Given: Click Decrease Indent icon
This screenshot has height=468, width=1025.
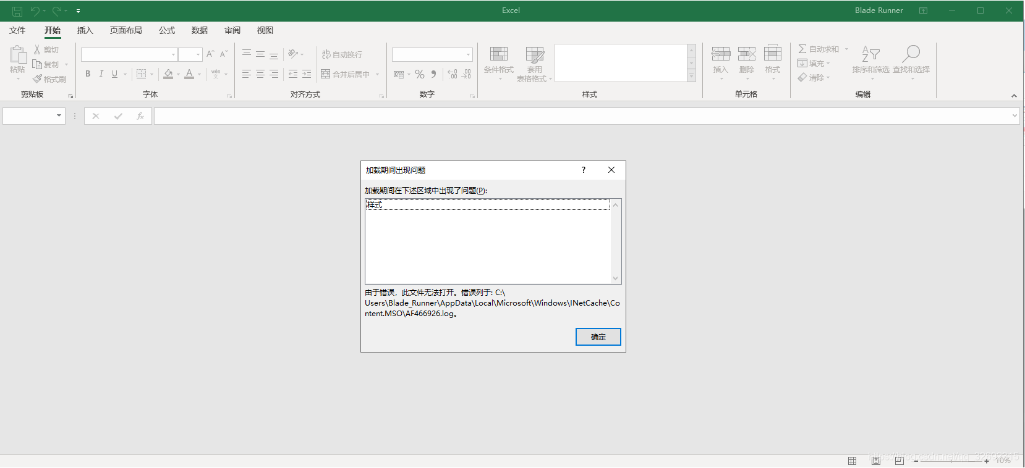Looking at the screenshot, I should [293, 74].
